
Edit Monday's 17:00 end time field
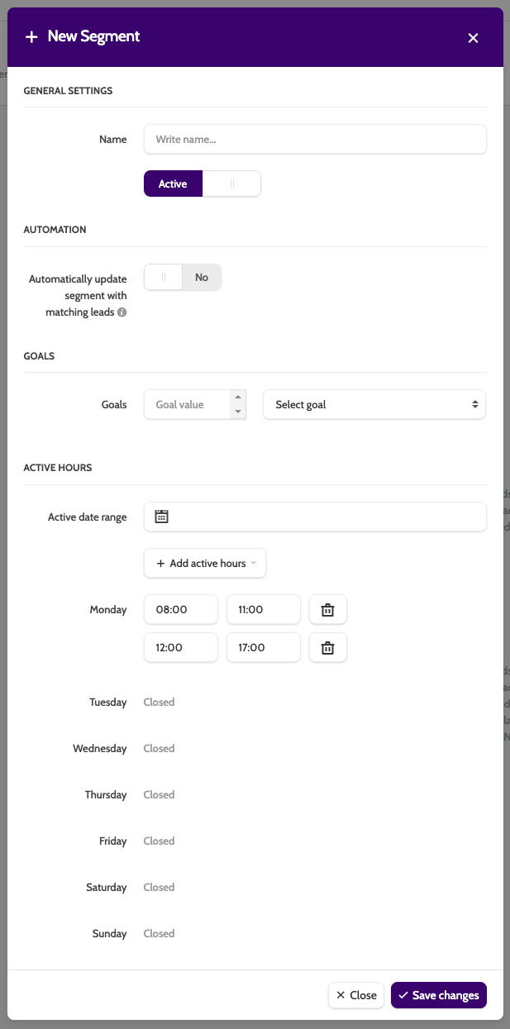point(263,648)
